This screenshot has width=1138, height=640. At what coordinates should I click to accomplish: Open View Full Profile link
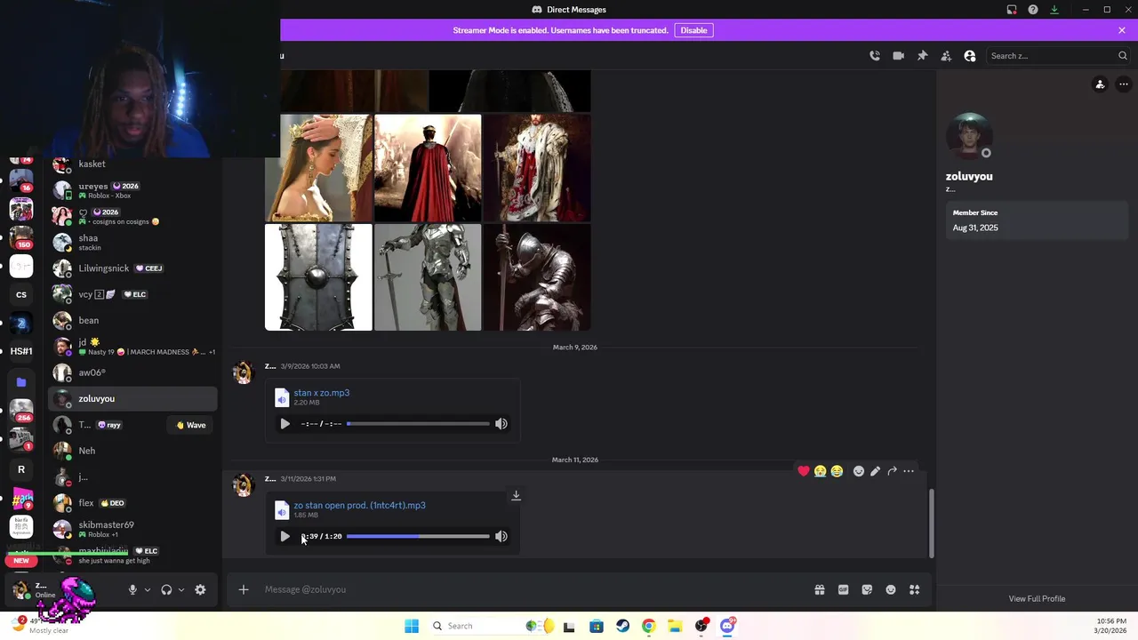(x=1037, y=598)
